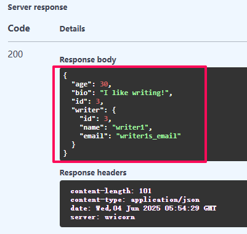Click the final closing brace of JSON
Image resolution: width=247 pixels, height=234 pixels.
tap(65, 153)
